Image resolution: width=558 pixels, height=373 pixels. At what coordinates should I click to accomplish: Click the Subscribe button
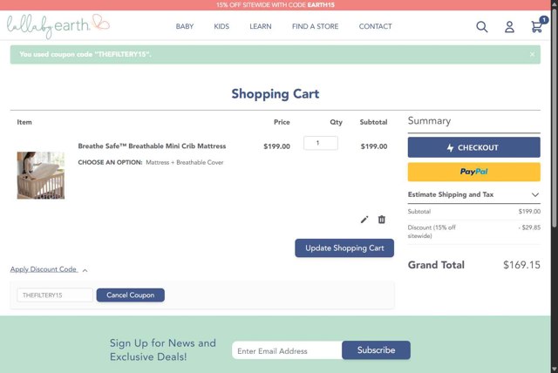pos(376,350)
